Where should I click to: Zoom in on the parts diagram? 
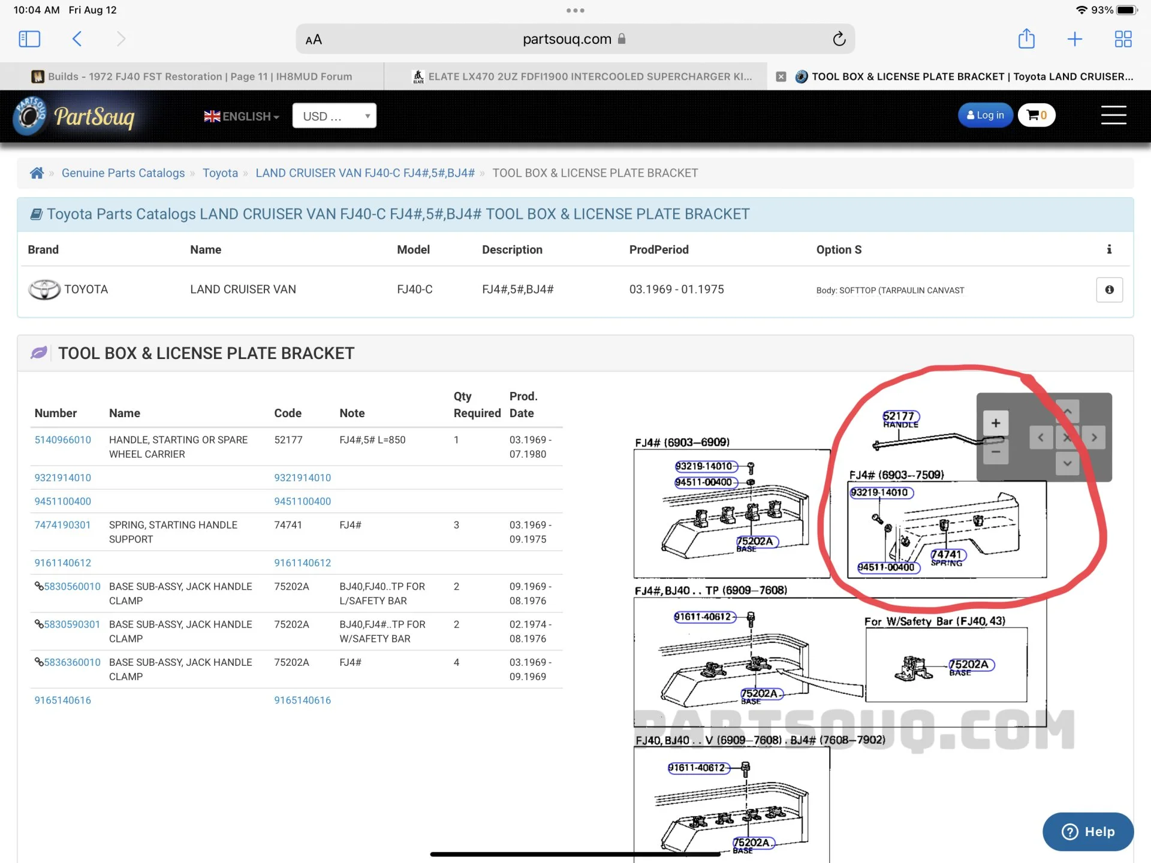tap(996, 423)
